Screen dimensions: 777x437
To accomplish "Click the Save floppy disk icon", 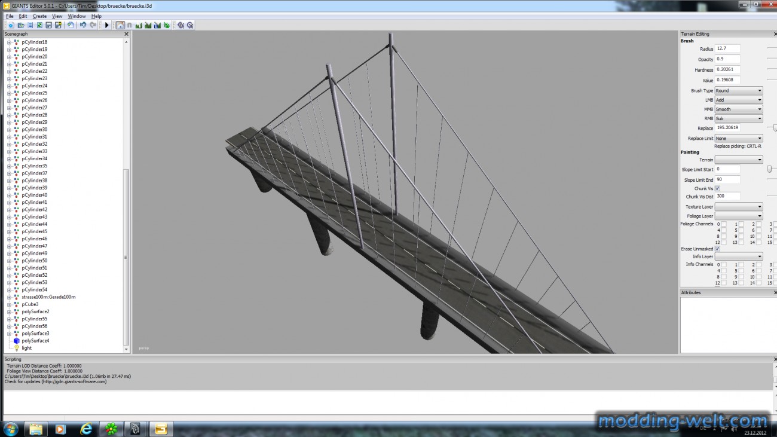I will pos(49,25).
